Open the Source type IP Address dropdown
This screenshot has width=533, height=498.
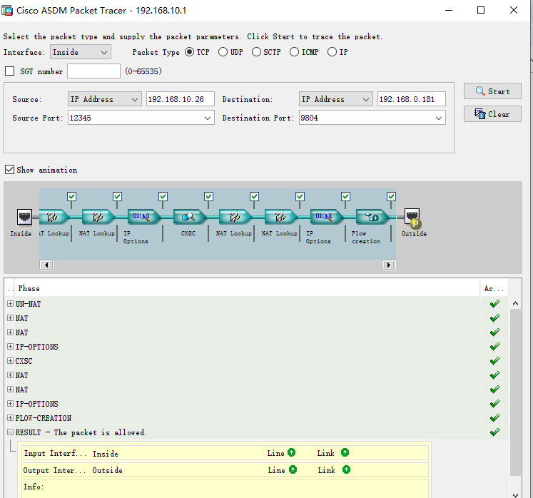point(105,99)
